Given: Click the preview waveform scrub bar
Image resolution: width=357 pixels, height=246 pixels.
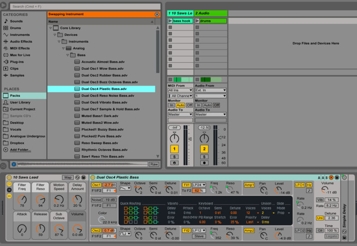Looking at the screenshot, I should point(83,164).
